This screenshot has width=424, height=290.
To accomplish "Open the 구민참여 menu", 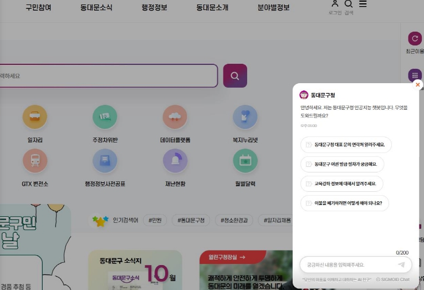I will [x=38, y=8].
